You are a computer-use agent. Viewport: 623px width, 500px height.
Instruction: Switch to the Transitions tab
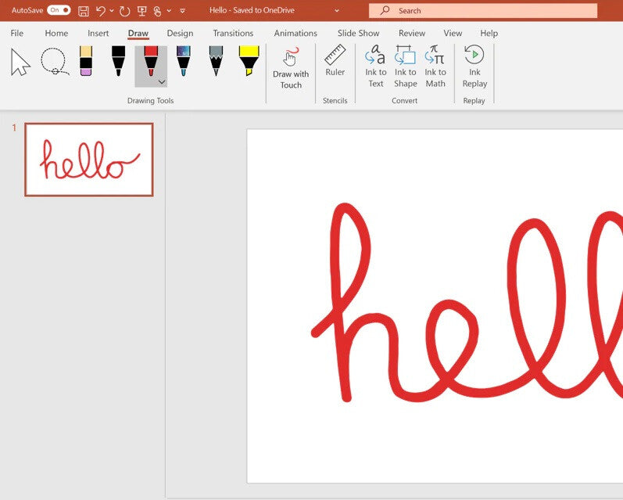[233, 34]
